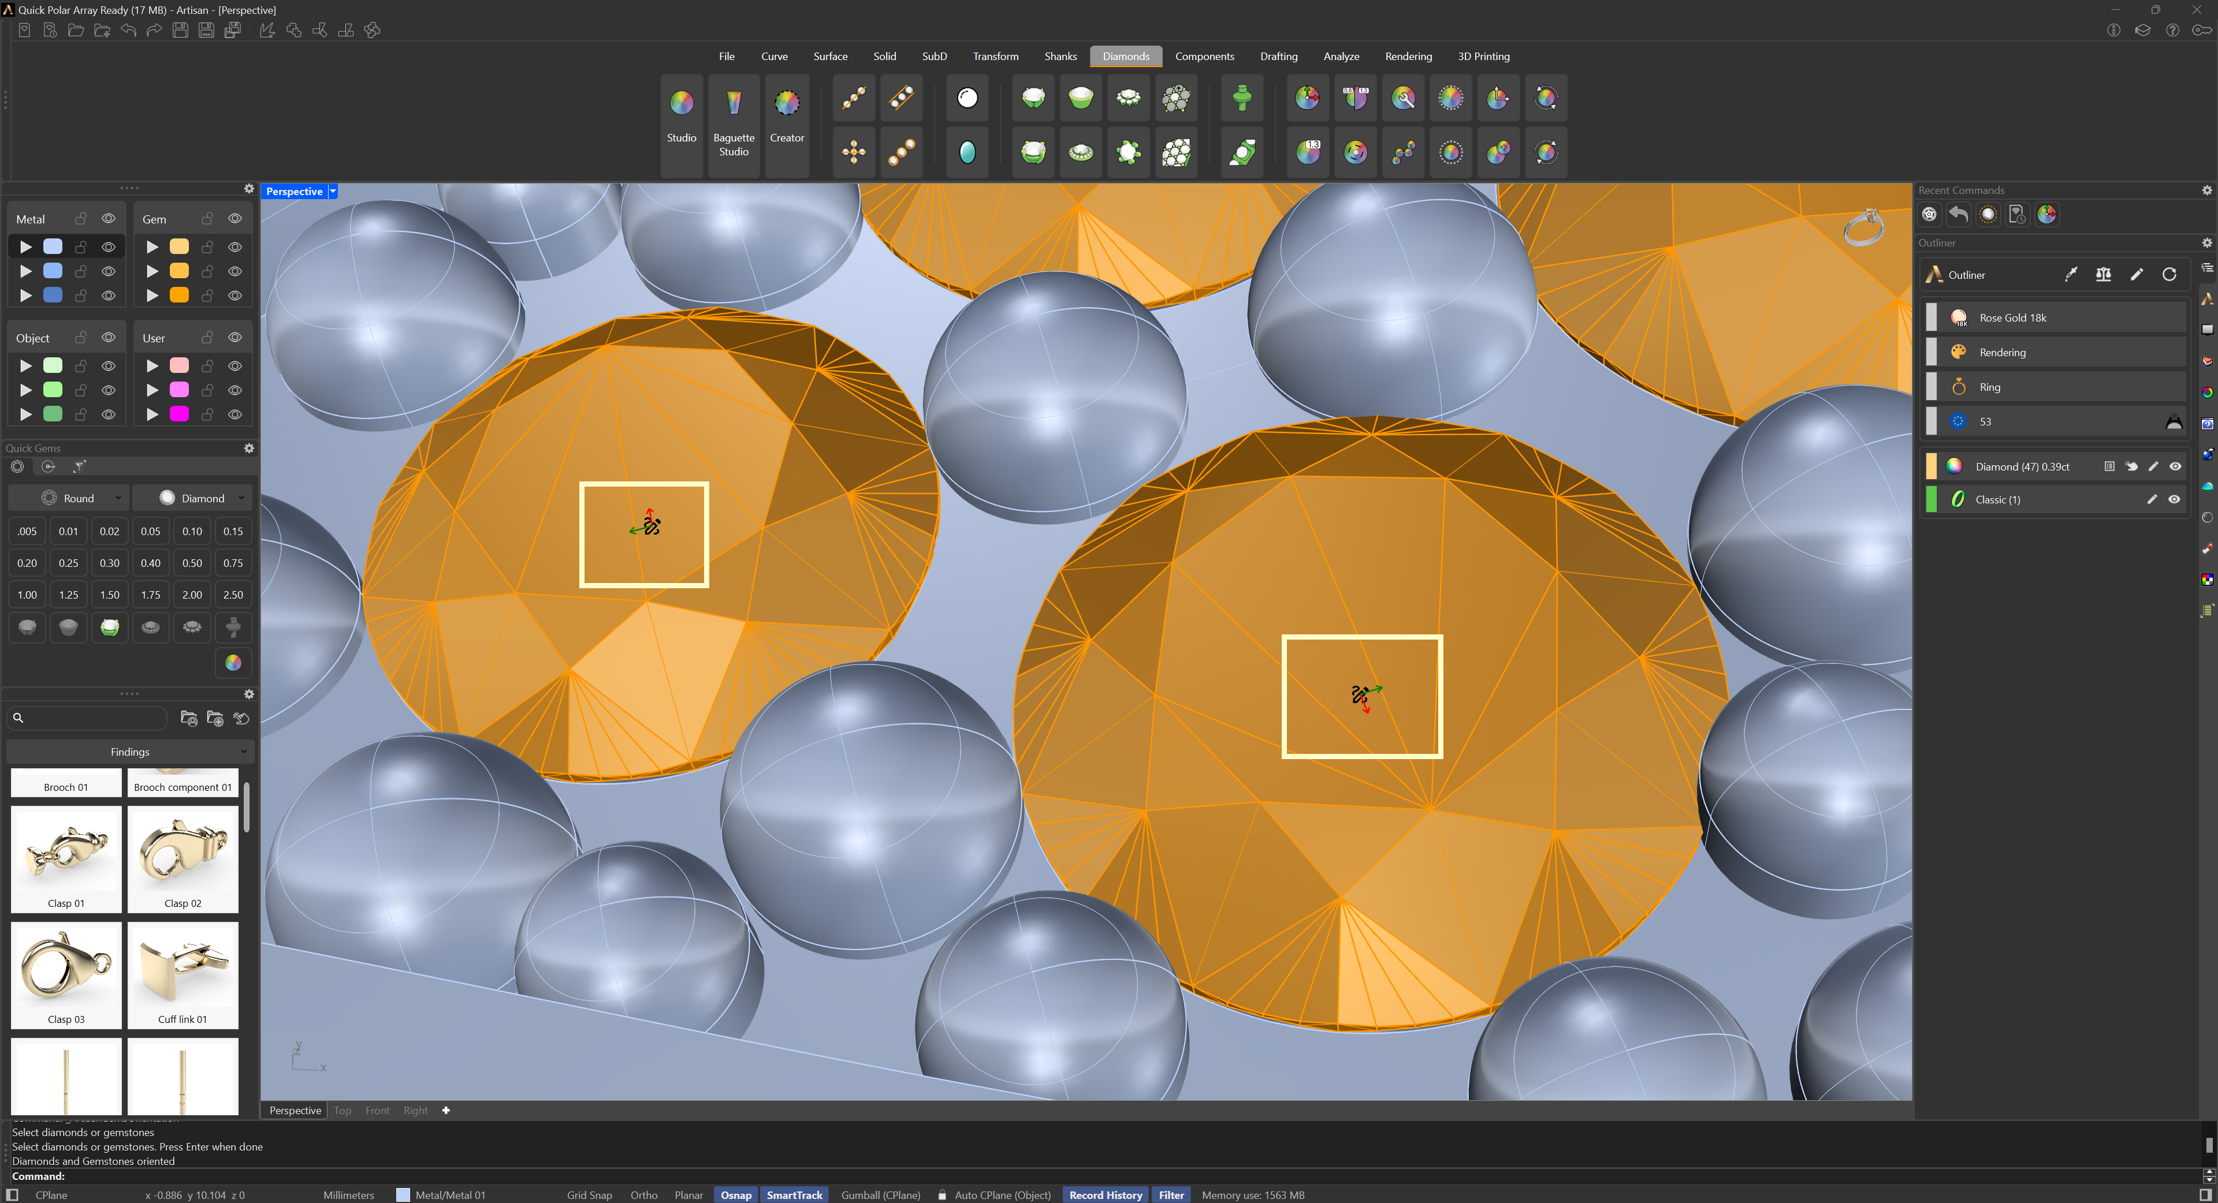Select the green peg setting tool

(x=1242, y=98)
